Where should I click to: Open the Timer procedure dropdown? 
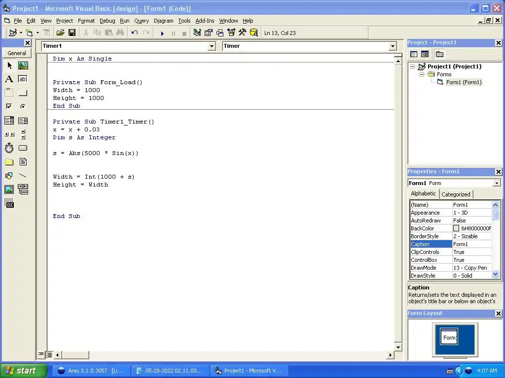[393, 46]
